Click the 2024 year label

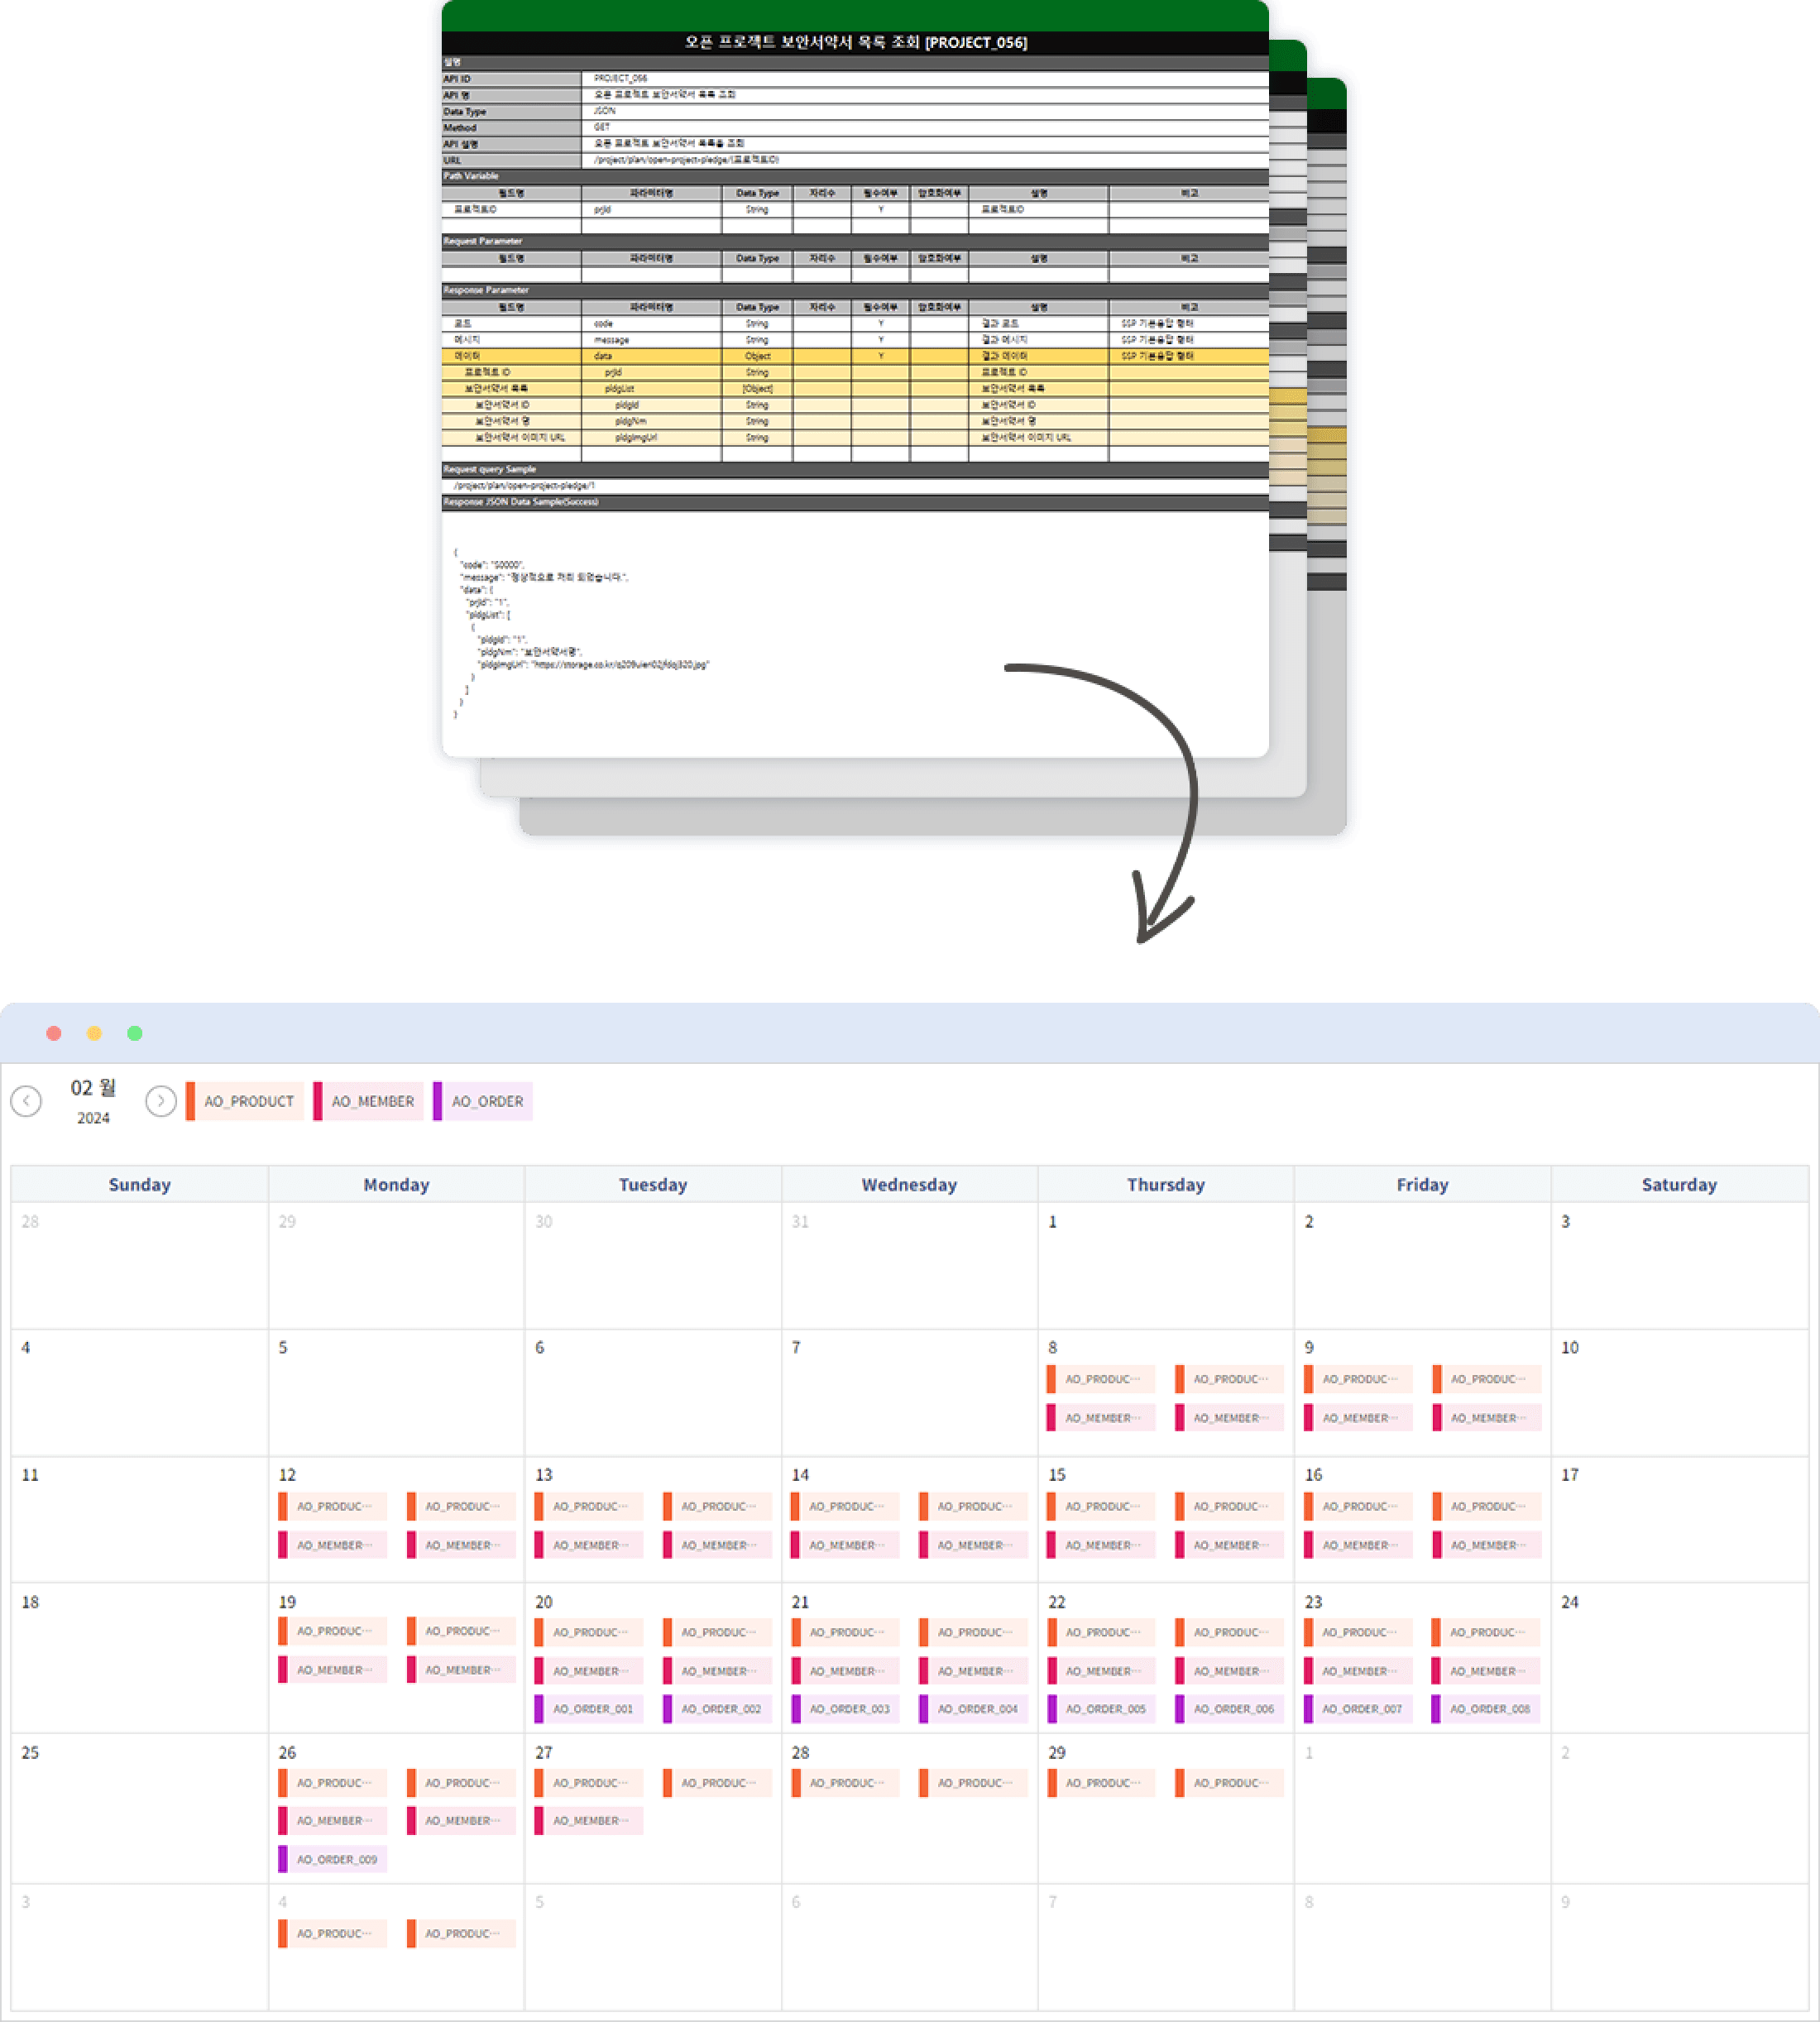pyautogui.click(x=93, y=1118)
